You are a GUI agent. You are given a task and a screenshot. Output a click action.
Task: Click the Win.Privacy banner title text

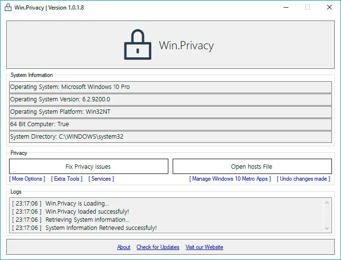point(187,46)
